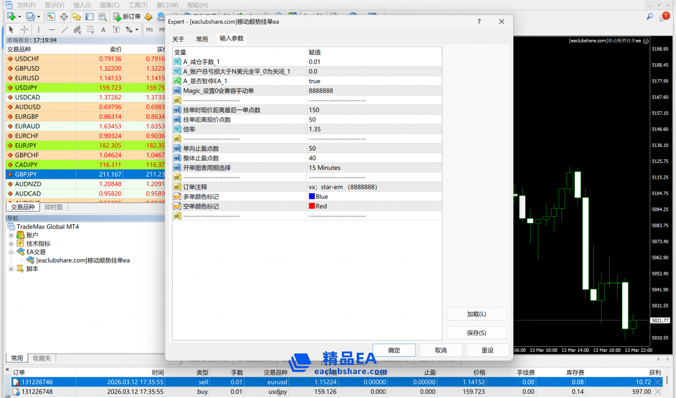Expand the 脚本 tree node
This screenshot has width=676, height=398.
[11, 269]
